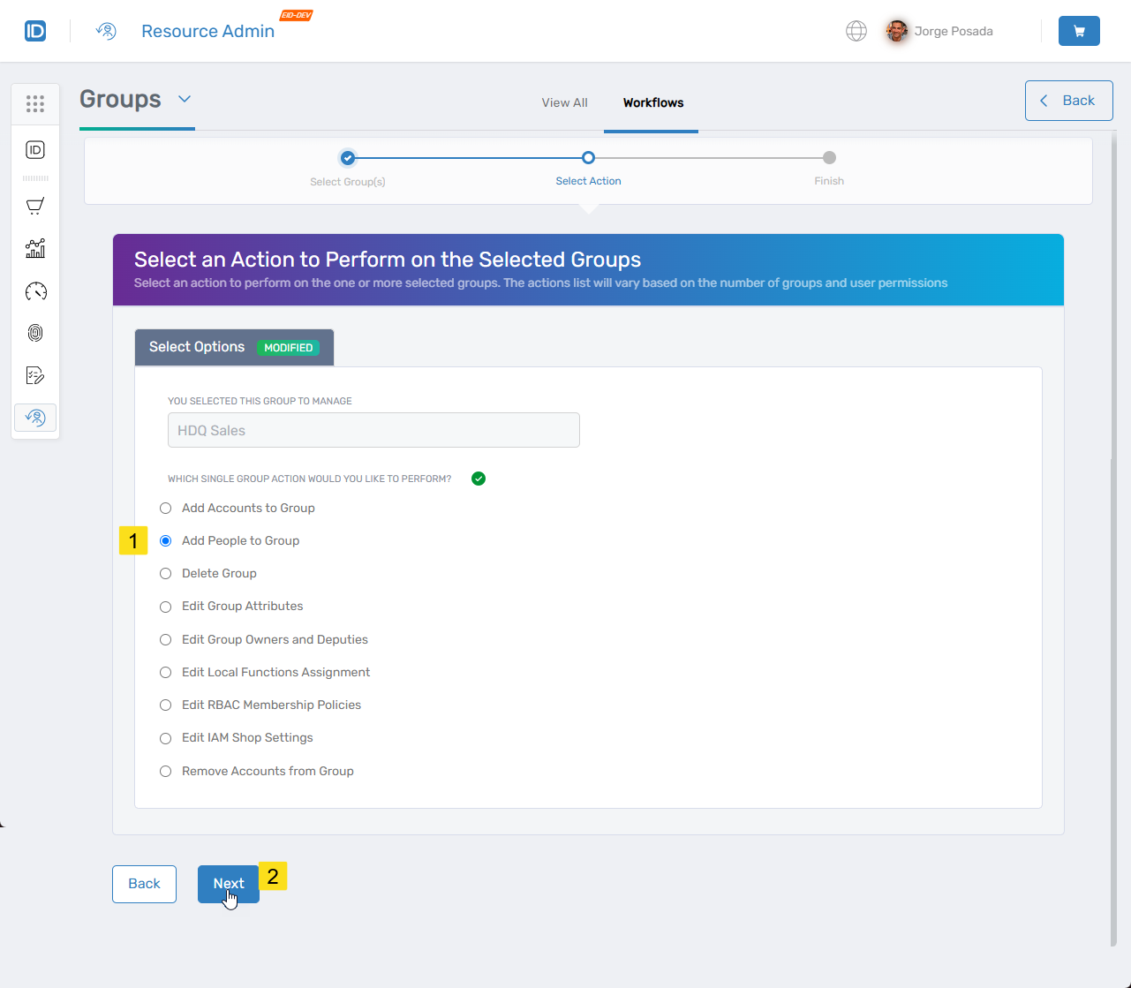The image size is (1131, 988).
Task: Click the globe language icon in the header
Action: (856, 30)
